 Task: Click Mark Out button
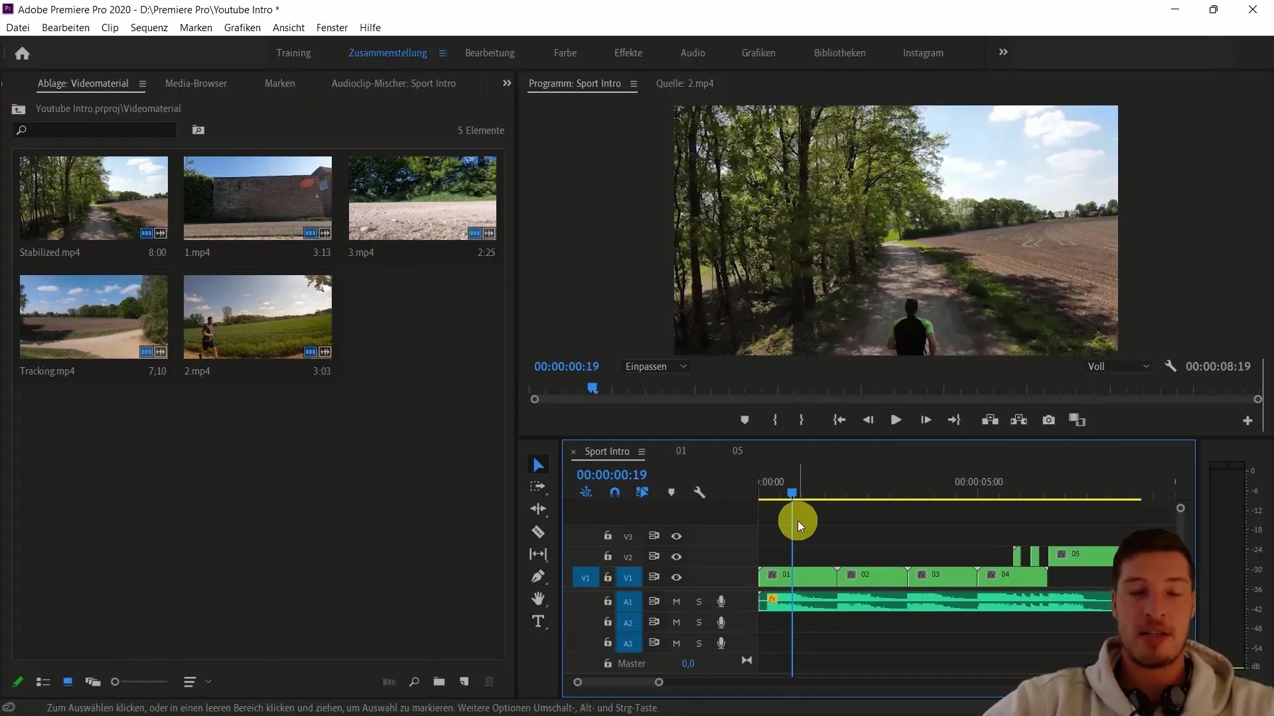[x=802, y=420]
